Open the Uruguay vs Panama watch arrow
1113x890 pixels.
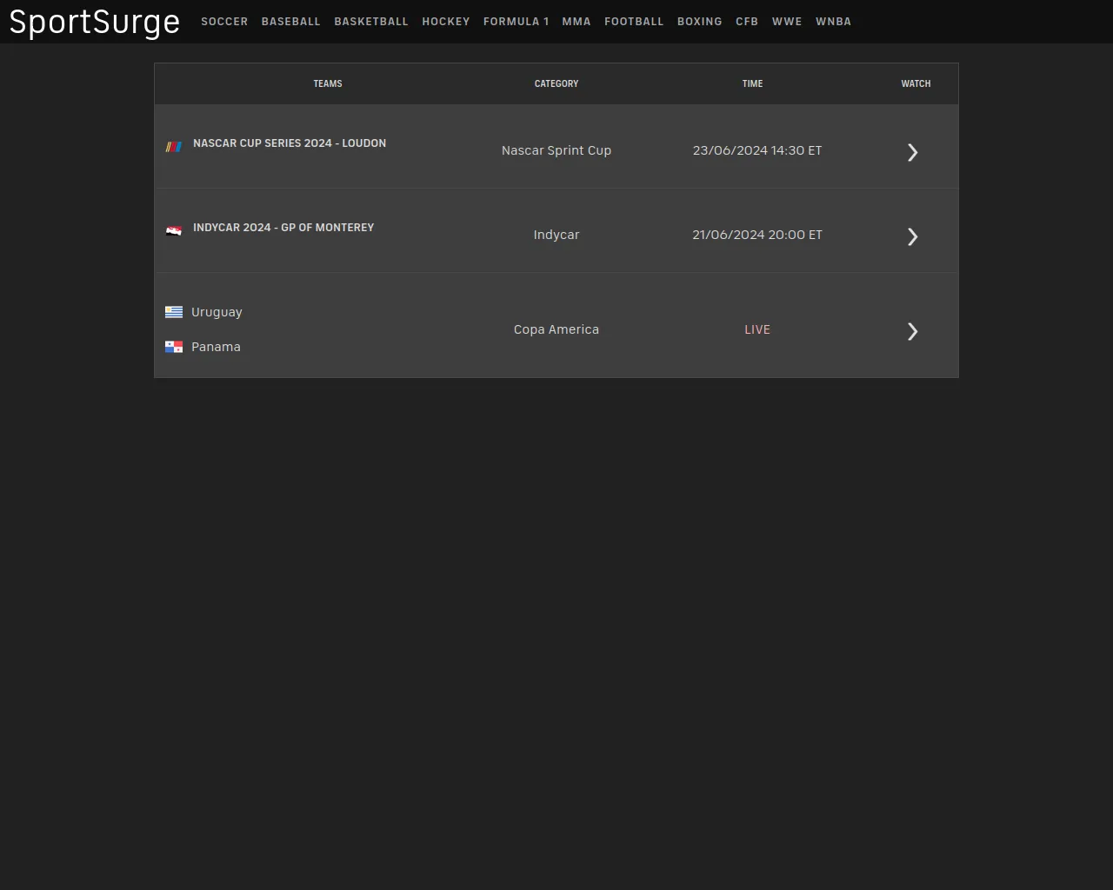(912, 331)
